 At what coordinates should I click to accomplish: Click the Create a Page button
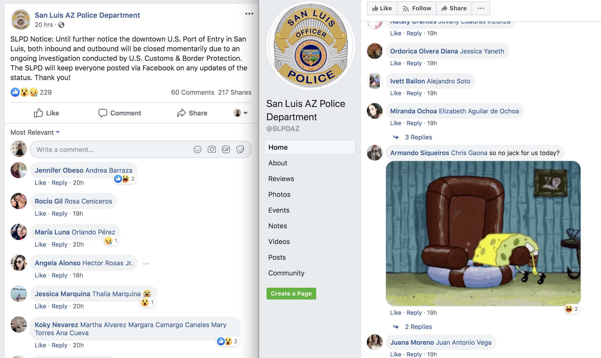[291, 293]
